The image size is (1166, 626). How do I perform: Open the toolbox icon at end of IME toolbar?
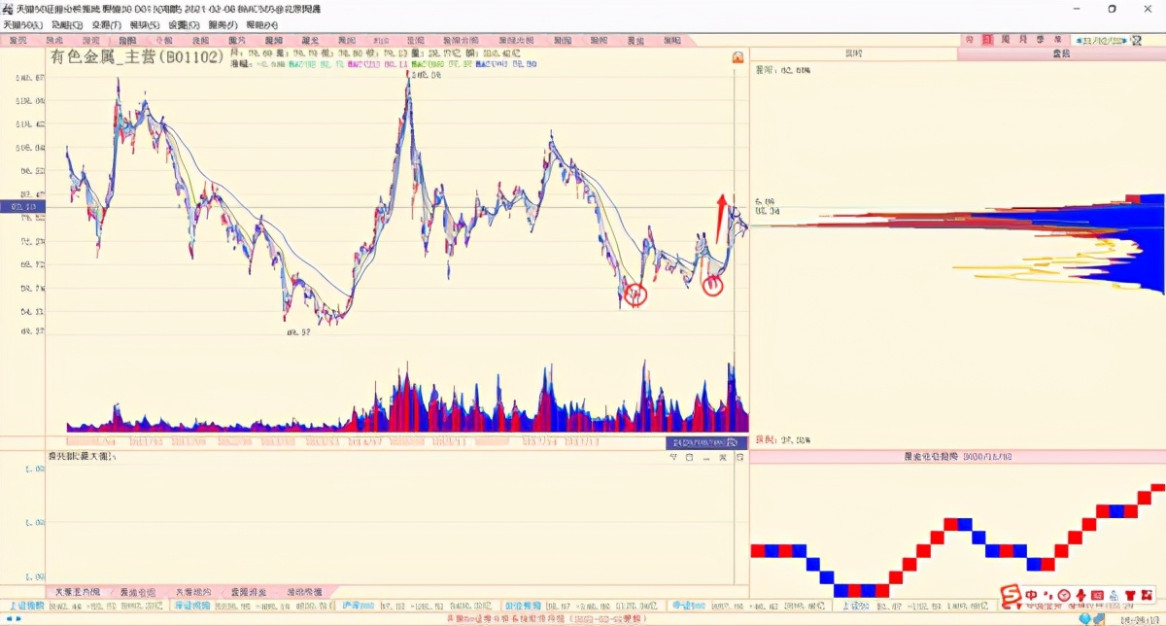pos(1147,595)
